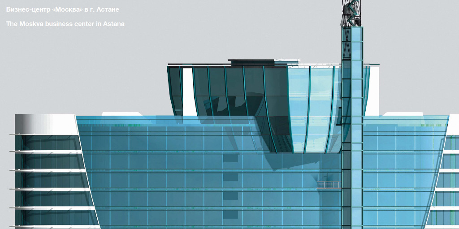The height and width of the screenshot is (229, 459).
Task: Select the dark flat roof slab on penthouse
Action: (x=251, y=62)
